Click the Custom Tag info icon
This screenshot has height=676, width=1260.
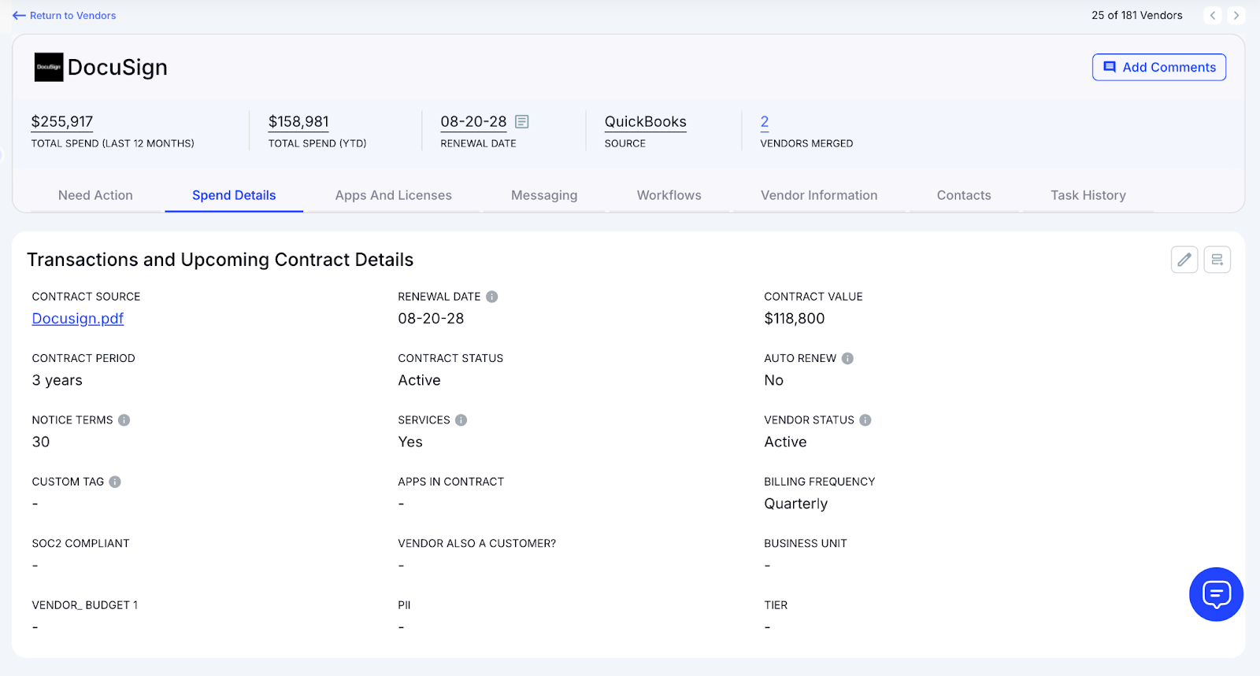pyautogui.click(x=115, y=482)
